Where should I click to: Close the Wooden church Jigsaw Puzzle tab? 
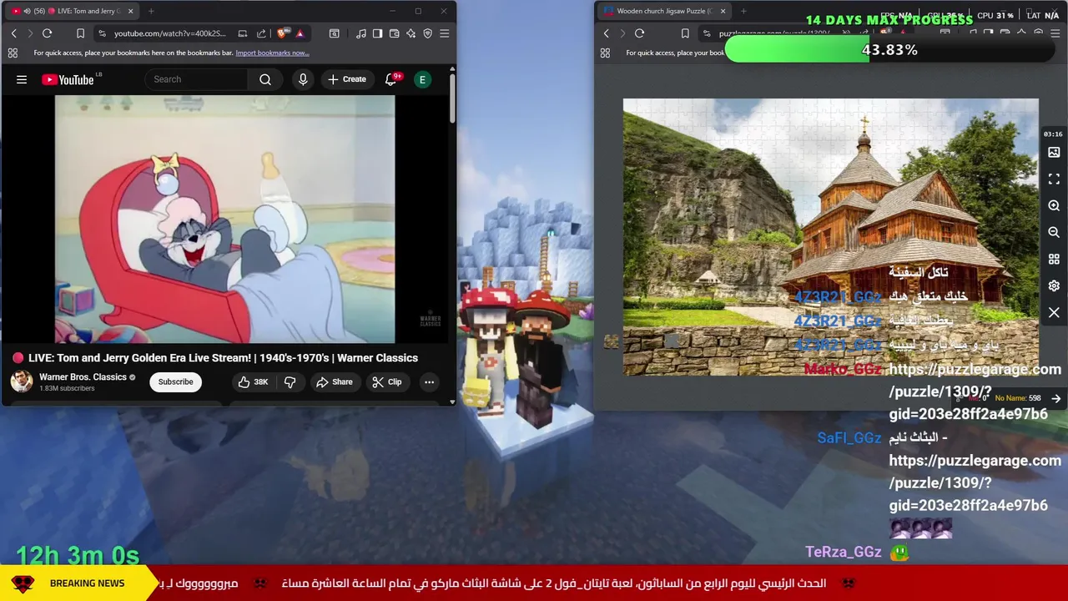(x=723, y=11)
